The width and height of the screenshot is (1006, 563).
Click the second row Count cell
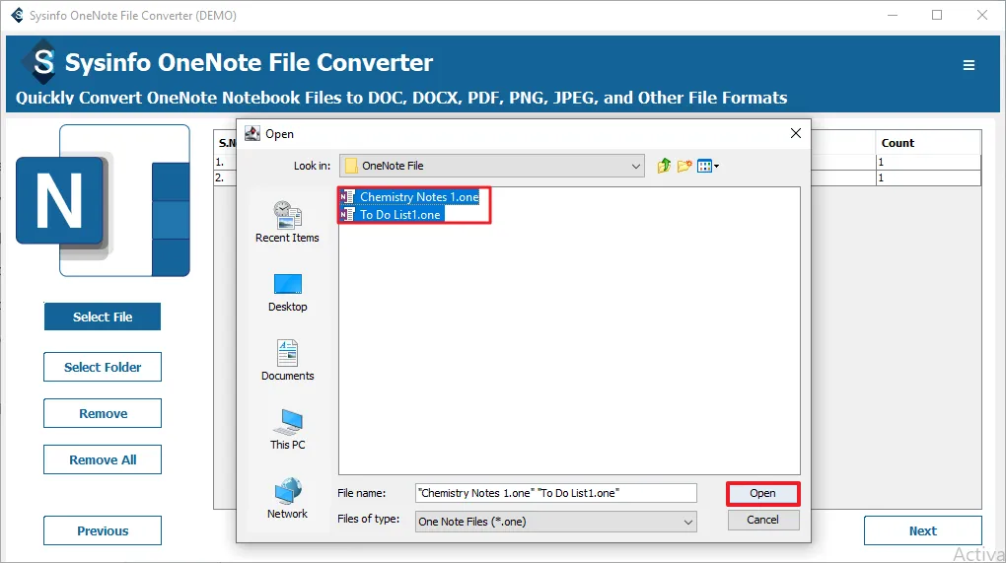[928, 177]
